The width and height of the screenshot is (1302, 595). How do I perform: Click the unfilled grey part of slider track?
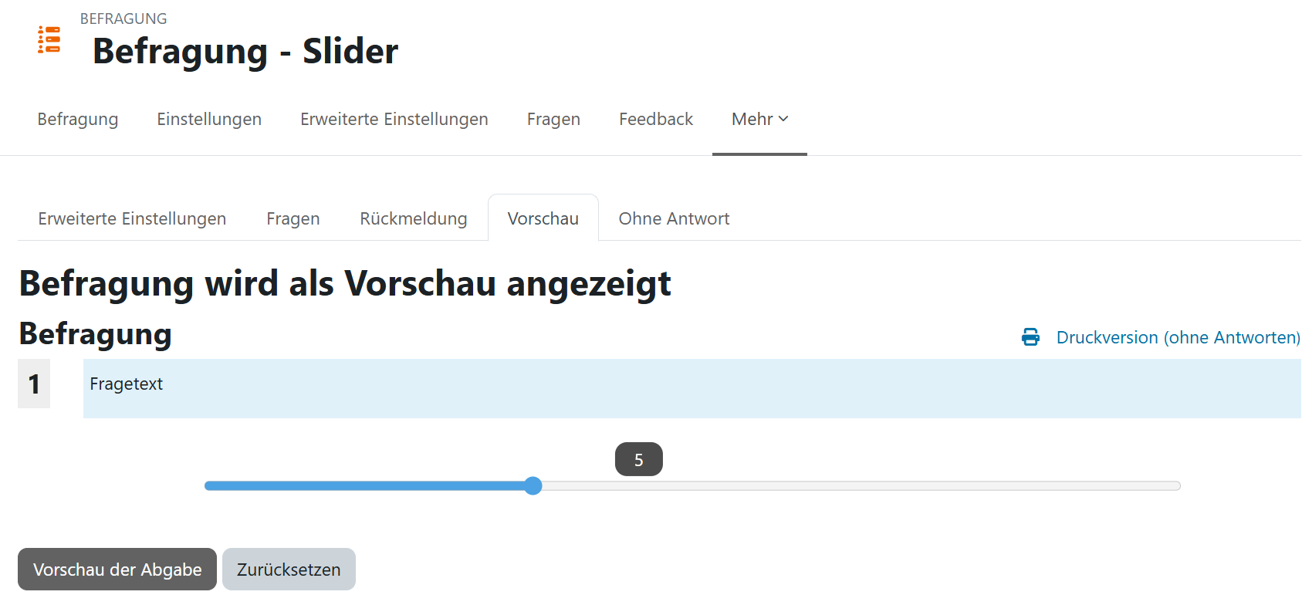point(857,486)
